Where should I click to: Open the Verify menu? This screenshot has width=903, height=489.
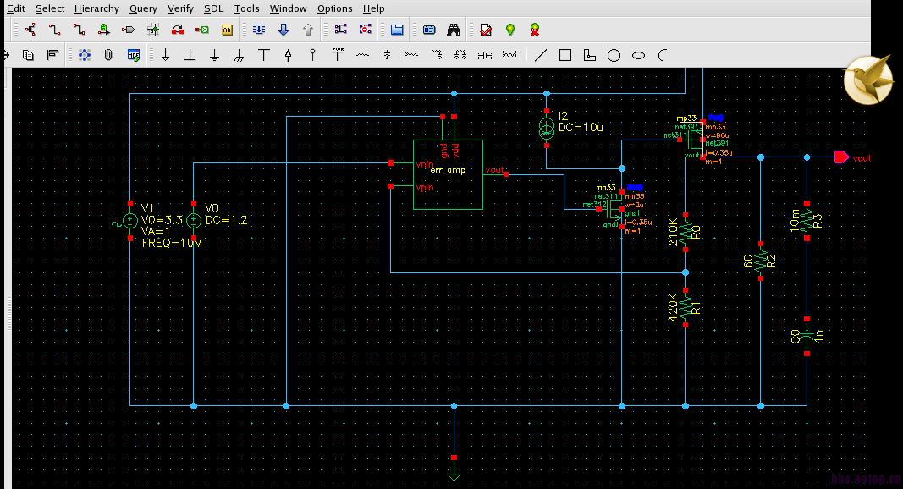pyautogui.click(x=180, y=8)
